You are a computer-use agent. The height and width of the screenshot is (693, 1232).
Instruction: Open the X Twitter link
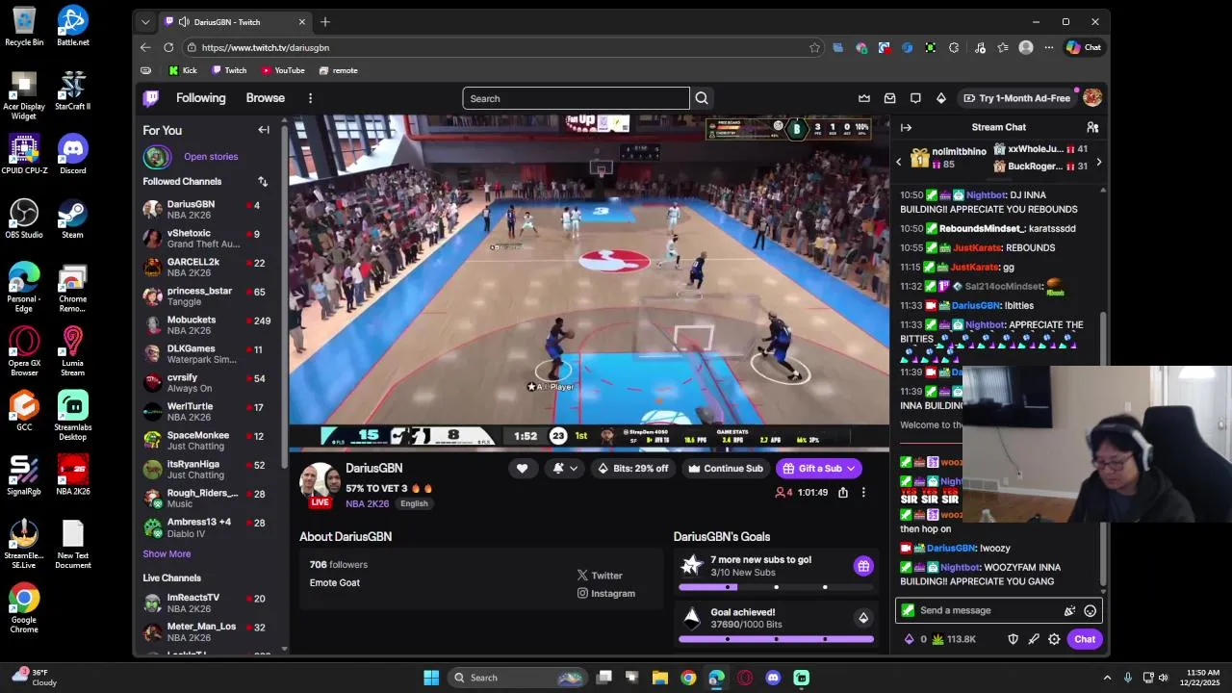600,576
